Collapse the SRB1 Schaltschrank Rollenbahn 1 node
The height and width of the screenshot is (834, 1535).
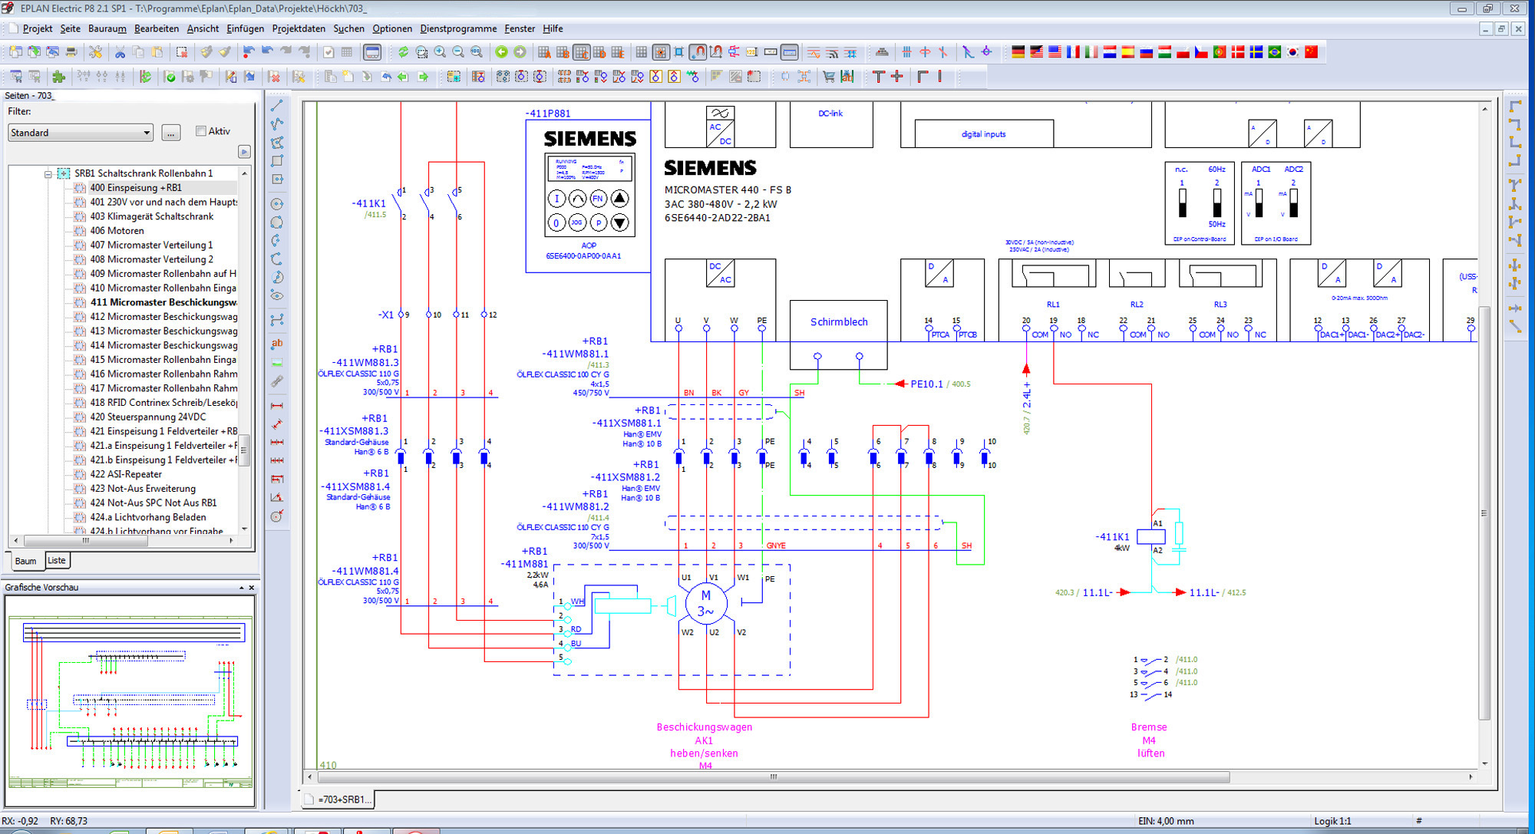(48, 174)
